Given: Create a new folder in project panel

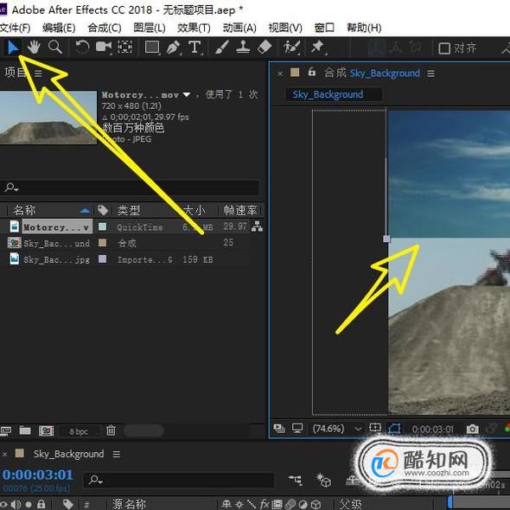Looking at the screenshot, I should point(25,430).
